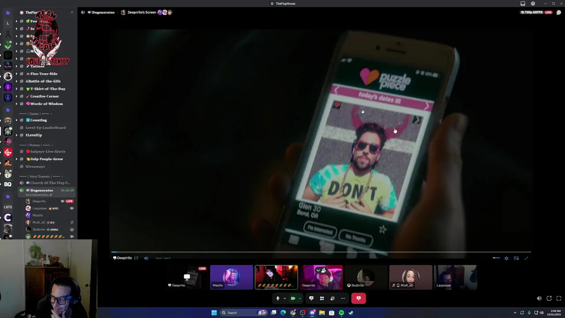Open stream settings gear icon
565x318 pixels.
tap(506, 258)
